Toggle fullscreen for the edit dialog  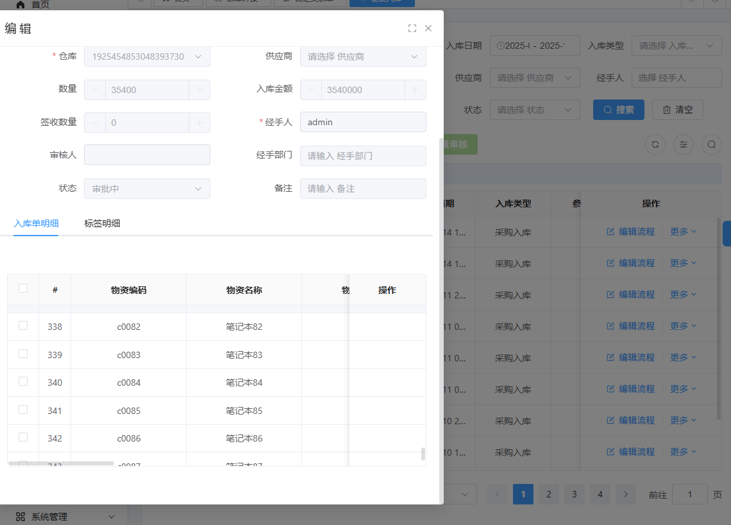click(412, 28)
